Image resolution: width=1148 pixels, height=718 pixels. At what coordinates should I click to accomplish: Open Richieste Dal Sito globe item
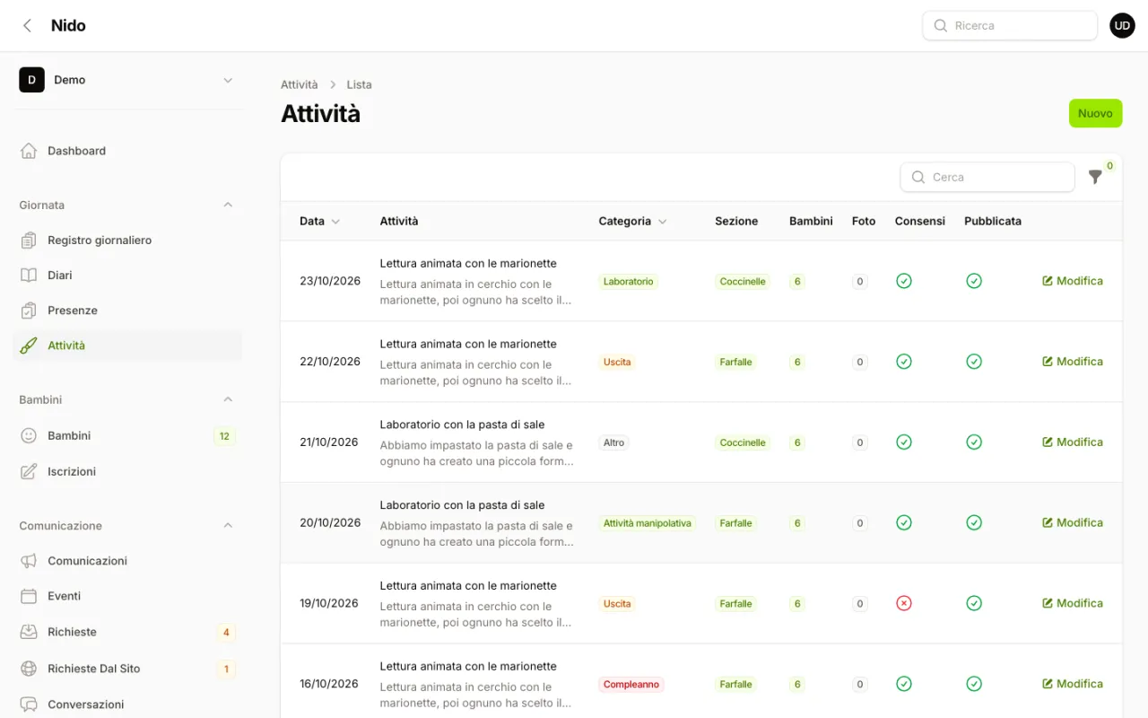point(127,669)
